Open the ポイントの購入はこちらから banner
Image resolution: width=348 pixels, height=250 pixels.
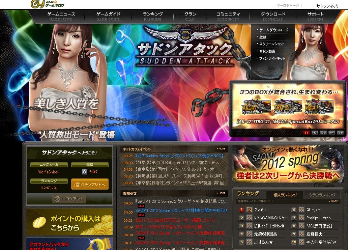69,222
